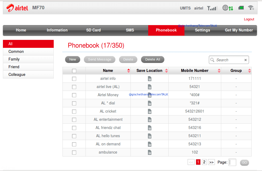This screenshot has width=262, height=171.
Task: Check the AL friendz chat checkbox
Action: pos(74,128)
